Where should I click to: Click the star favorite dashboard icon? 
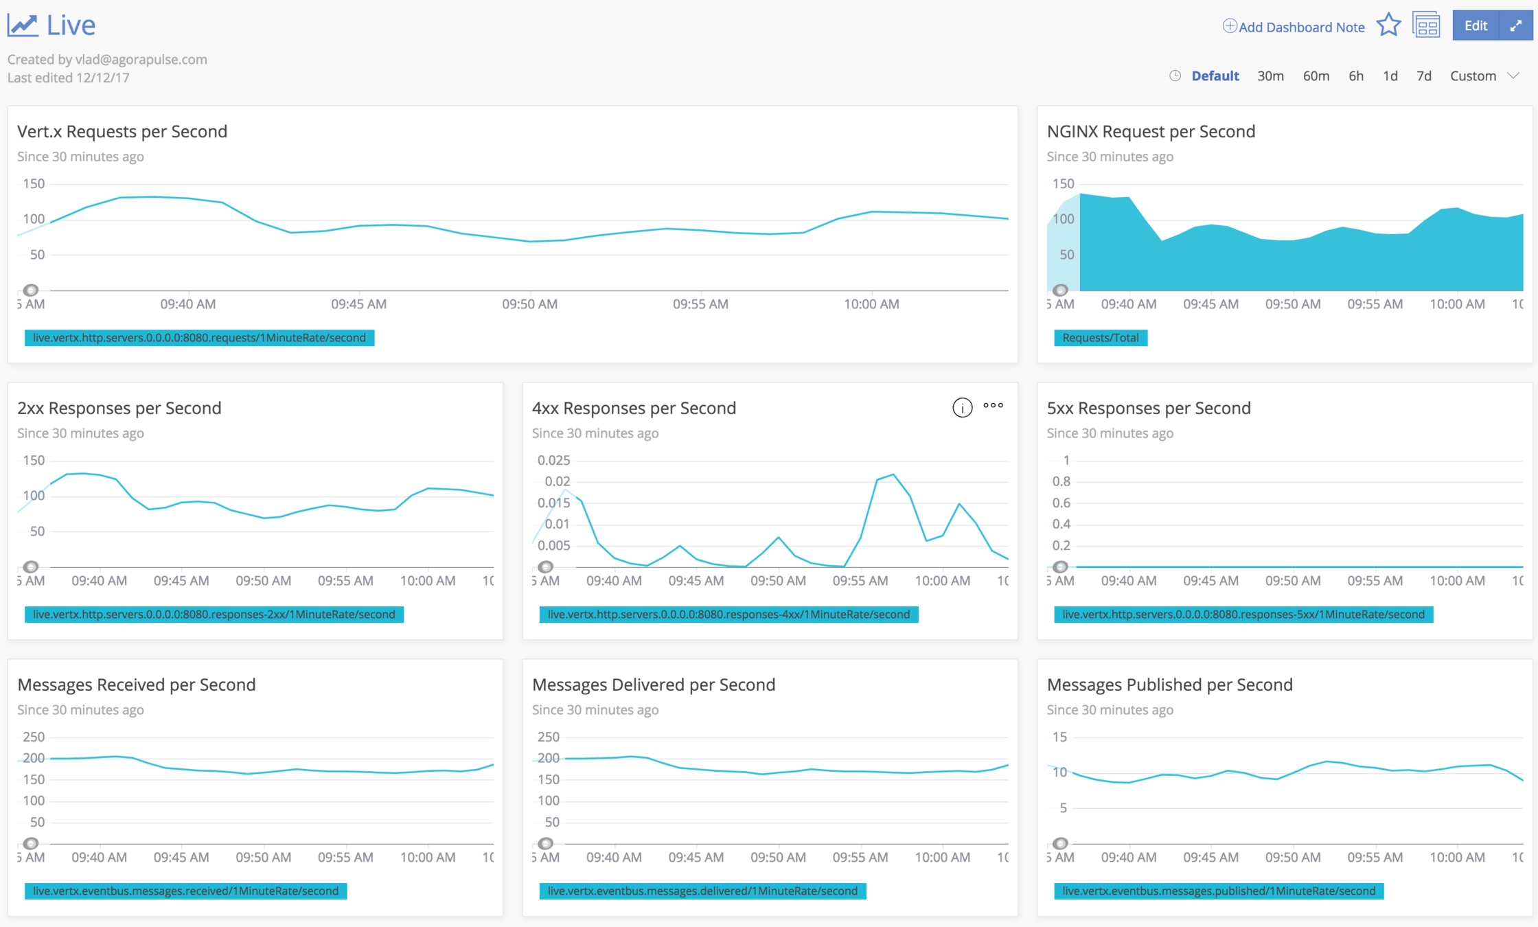(1388, 25)
